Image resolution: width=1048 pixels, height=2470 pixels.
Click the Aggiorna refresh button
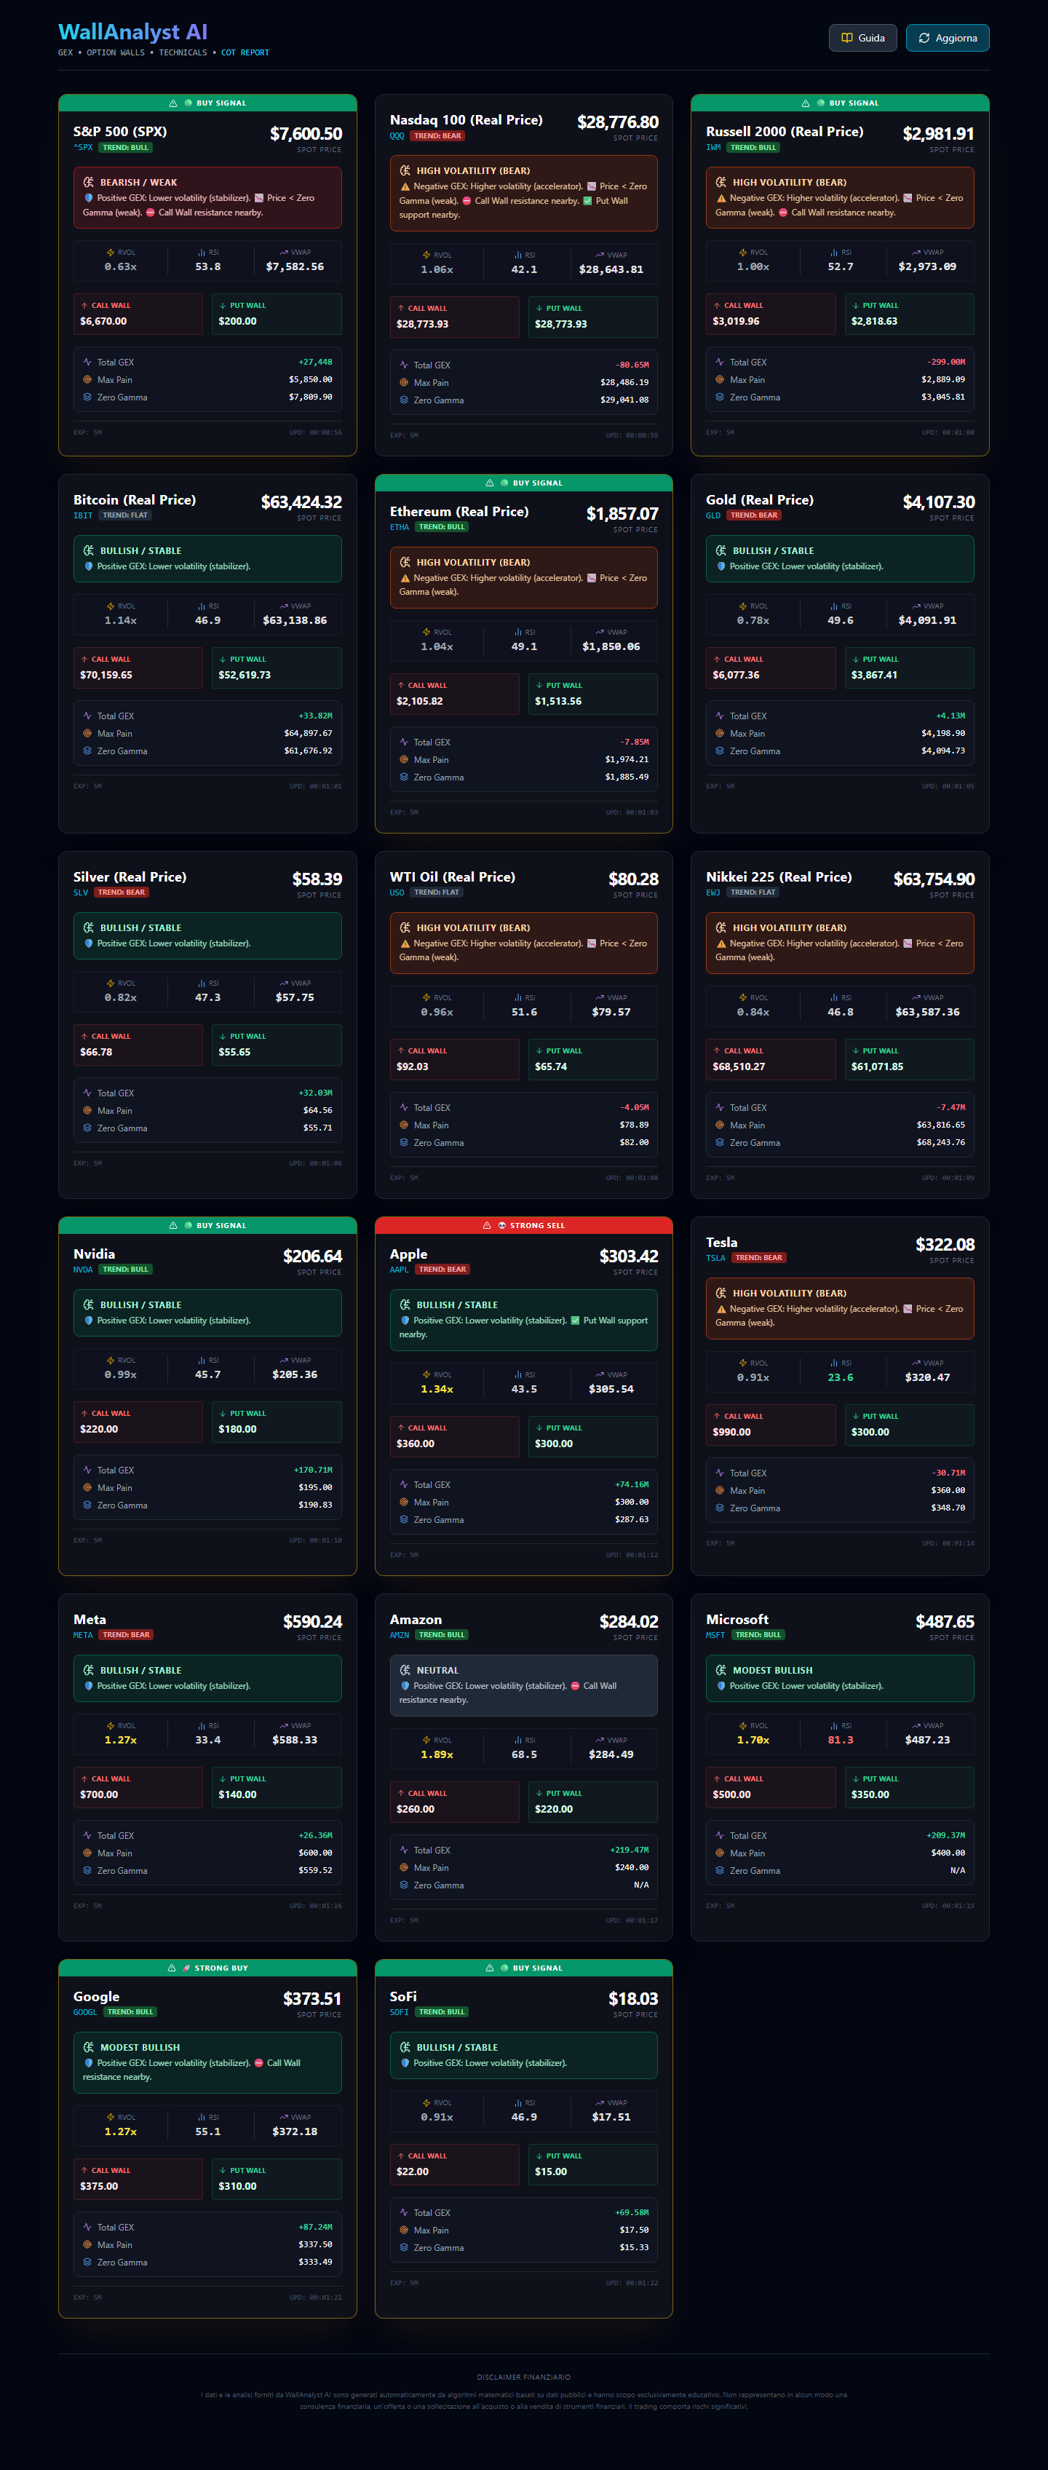[x=948, y=39]
